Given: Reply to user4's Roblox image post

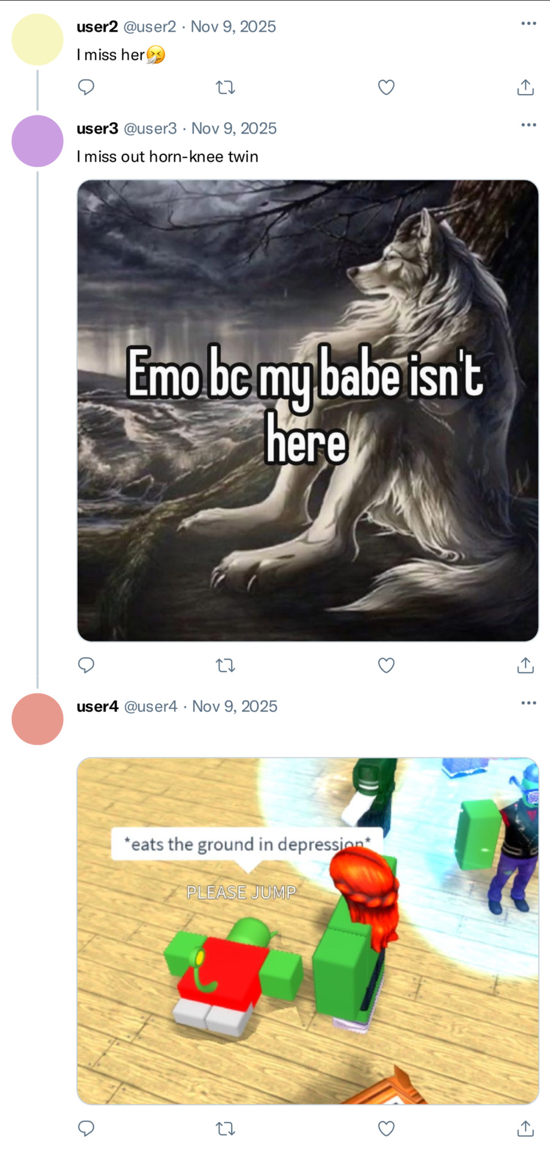Looking at the screenshot, I should (x=86, y=1128).
